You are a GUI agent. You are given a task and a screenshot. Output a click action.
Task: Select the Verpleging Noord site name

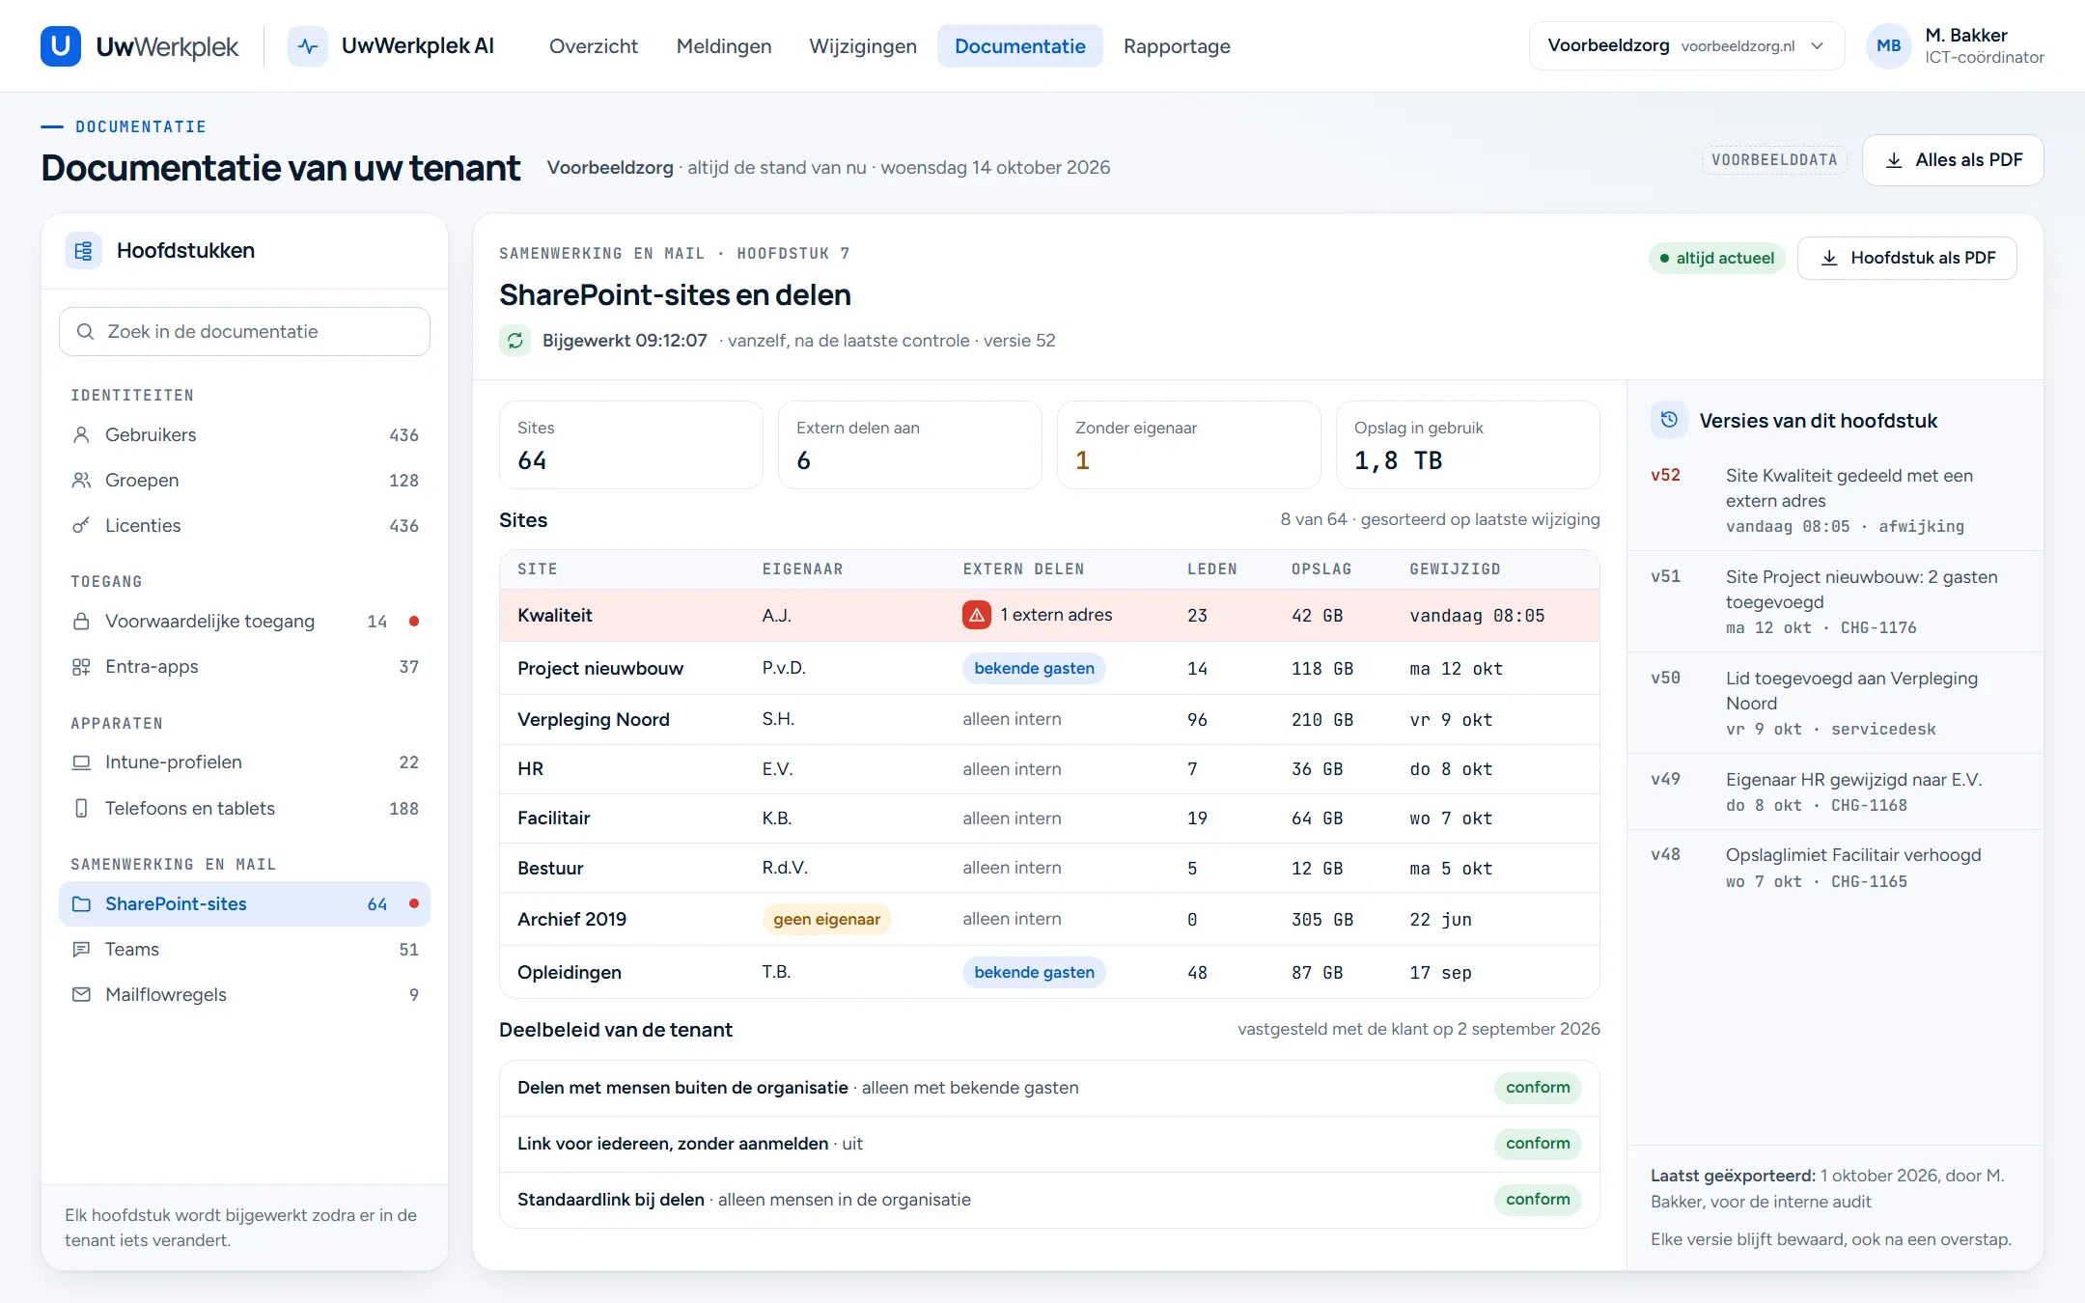coord(593,719)
